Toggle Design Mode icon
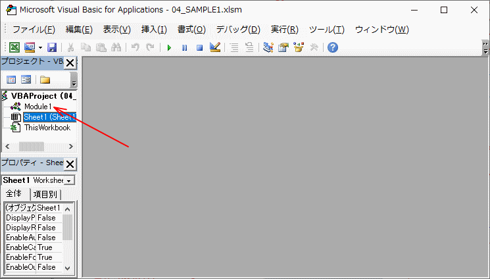 pos(215,47)
